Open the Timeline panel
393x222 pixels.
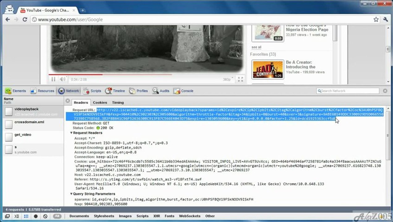(115, 91)
